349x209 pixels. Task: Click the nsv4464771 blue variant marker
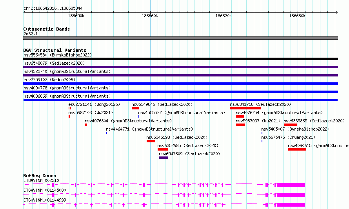coord(107,133)
